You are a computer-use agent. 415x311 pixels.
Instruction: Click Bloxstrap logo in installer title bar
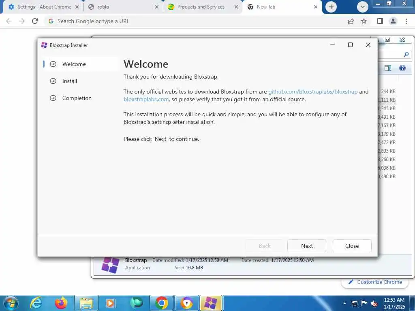tap(44, 45)
